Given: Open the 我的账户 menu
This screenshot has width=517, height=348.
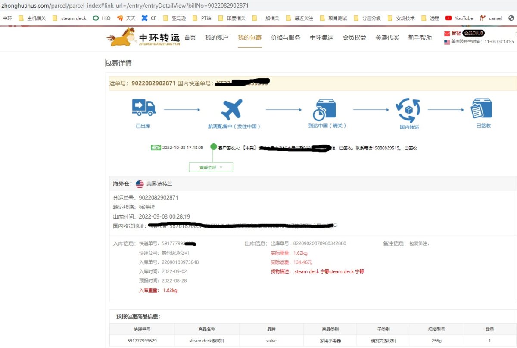Looking at the screenshot, I should coord(216,37).
